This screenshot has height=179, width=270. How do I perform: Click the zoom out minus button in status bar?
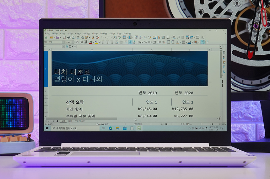202,124
